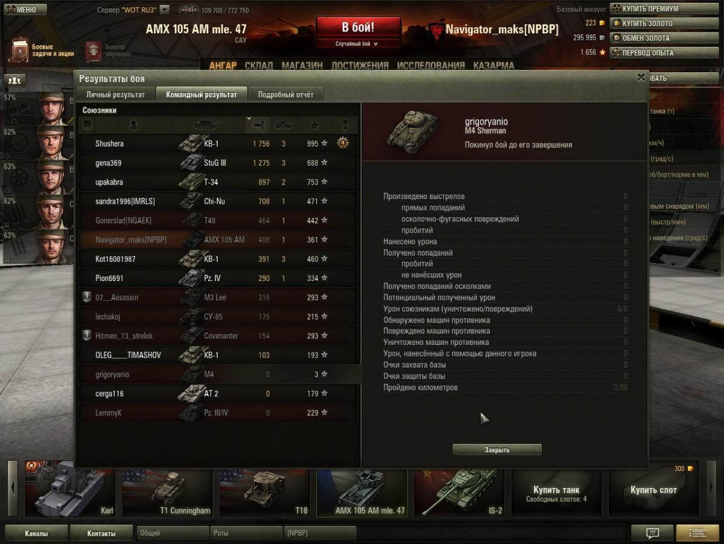Screen dimensions: 724x544
Task: Open the [NPBP] clan chat channel
Action: (320, 533)
